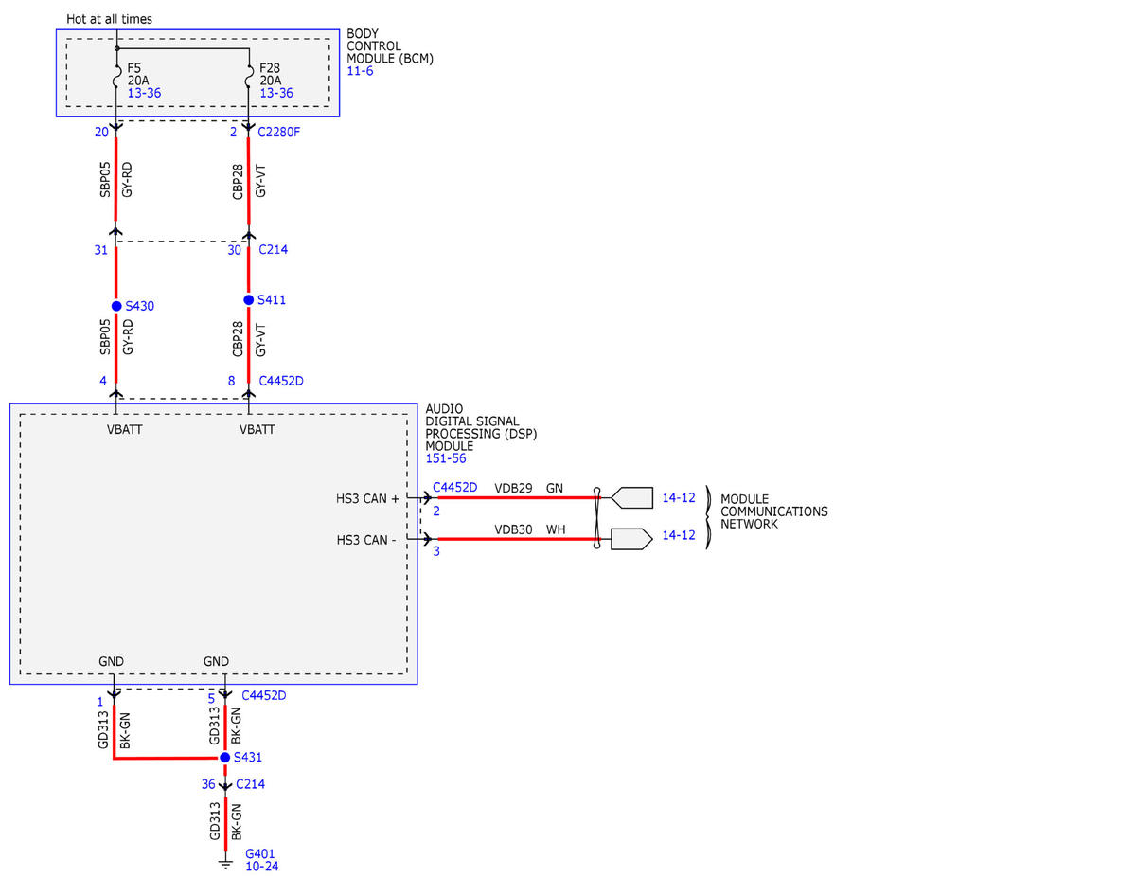The width and height of the screenshot is (1136, 878).
Task: Select the F28 20A fuse symbol
Action: pyautogui.click(x=249, y=81)
